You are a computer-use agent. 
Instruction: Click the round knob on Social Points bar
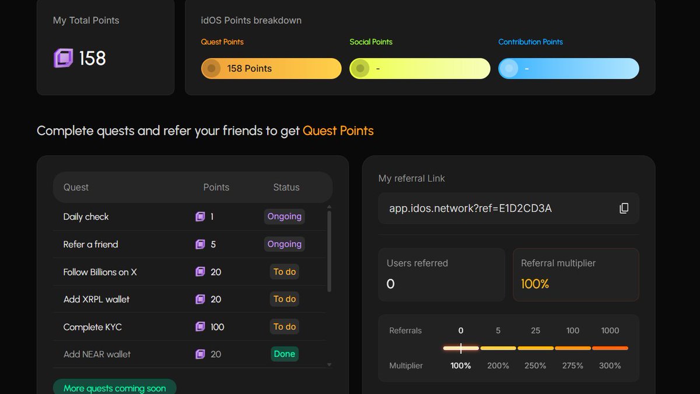click(x=360, y=68)
